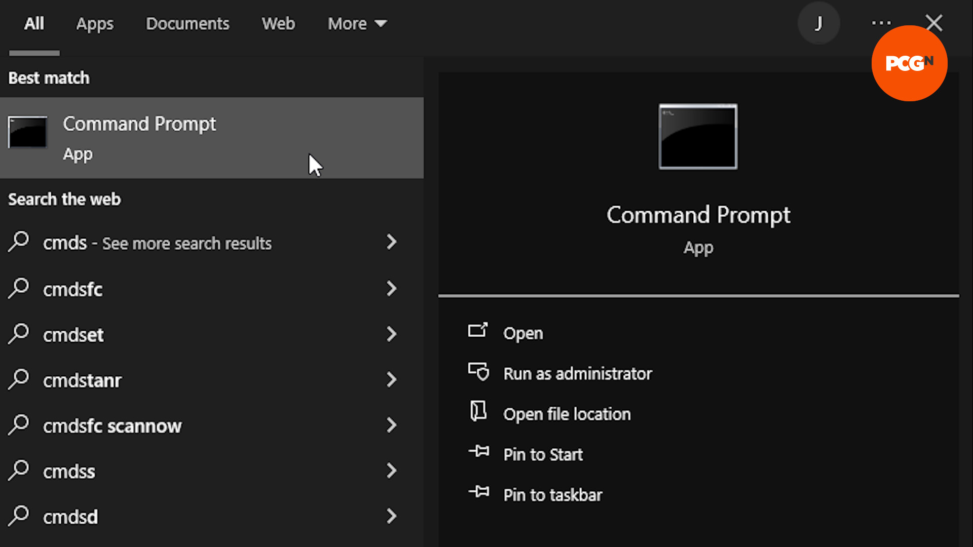The image size is (973, 547).
Task: Select the All tab in search results
Action: pos(34,23)
